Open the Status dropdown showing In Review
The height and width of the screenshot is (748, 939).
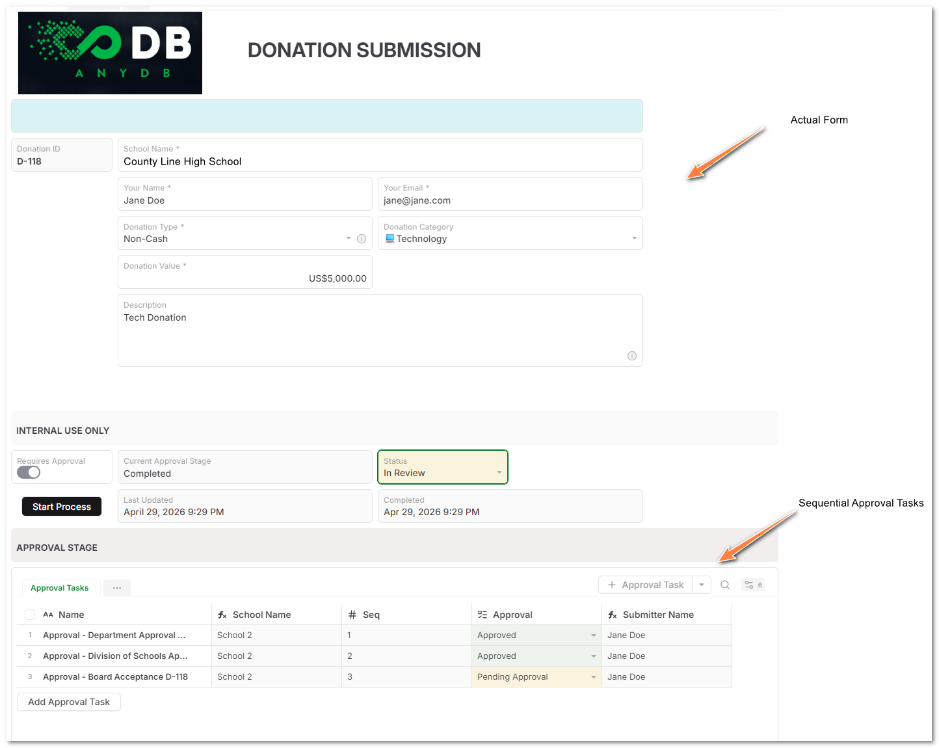coord(443,467)
